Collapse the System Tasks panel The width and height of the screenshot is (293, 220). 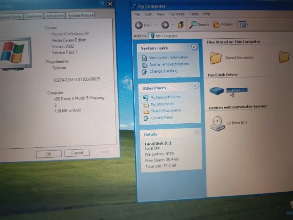pyautogui.click(x=194, y=47)
